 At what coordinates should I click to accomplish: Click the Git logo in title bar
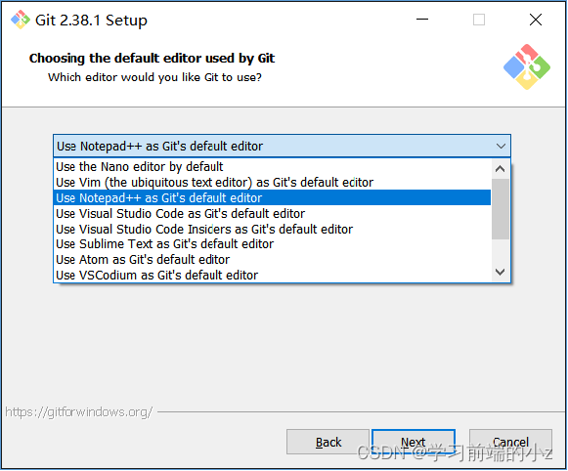(21, 20)
